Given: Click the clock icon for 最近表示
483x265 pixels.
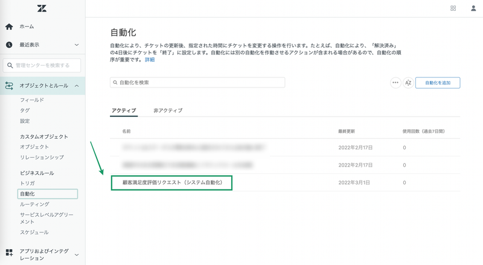Looking at the screenshot, I should (9, 45).
